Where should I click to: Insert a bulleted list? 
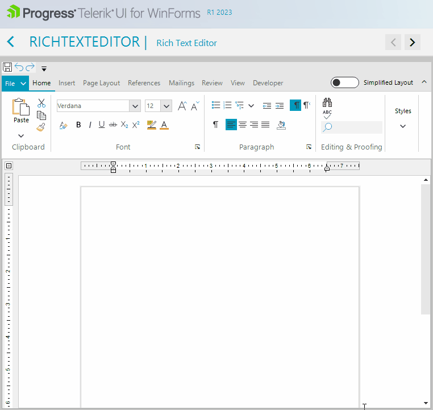pyautogui.click(x=216, y=105)
